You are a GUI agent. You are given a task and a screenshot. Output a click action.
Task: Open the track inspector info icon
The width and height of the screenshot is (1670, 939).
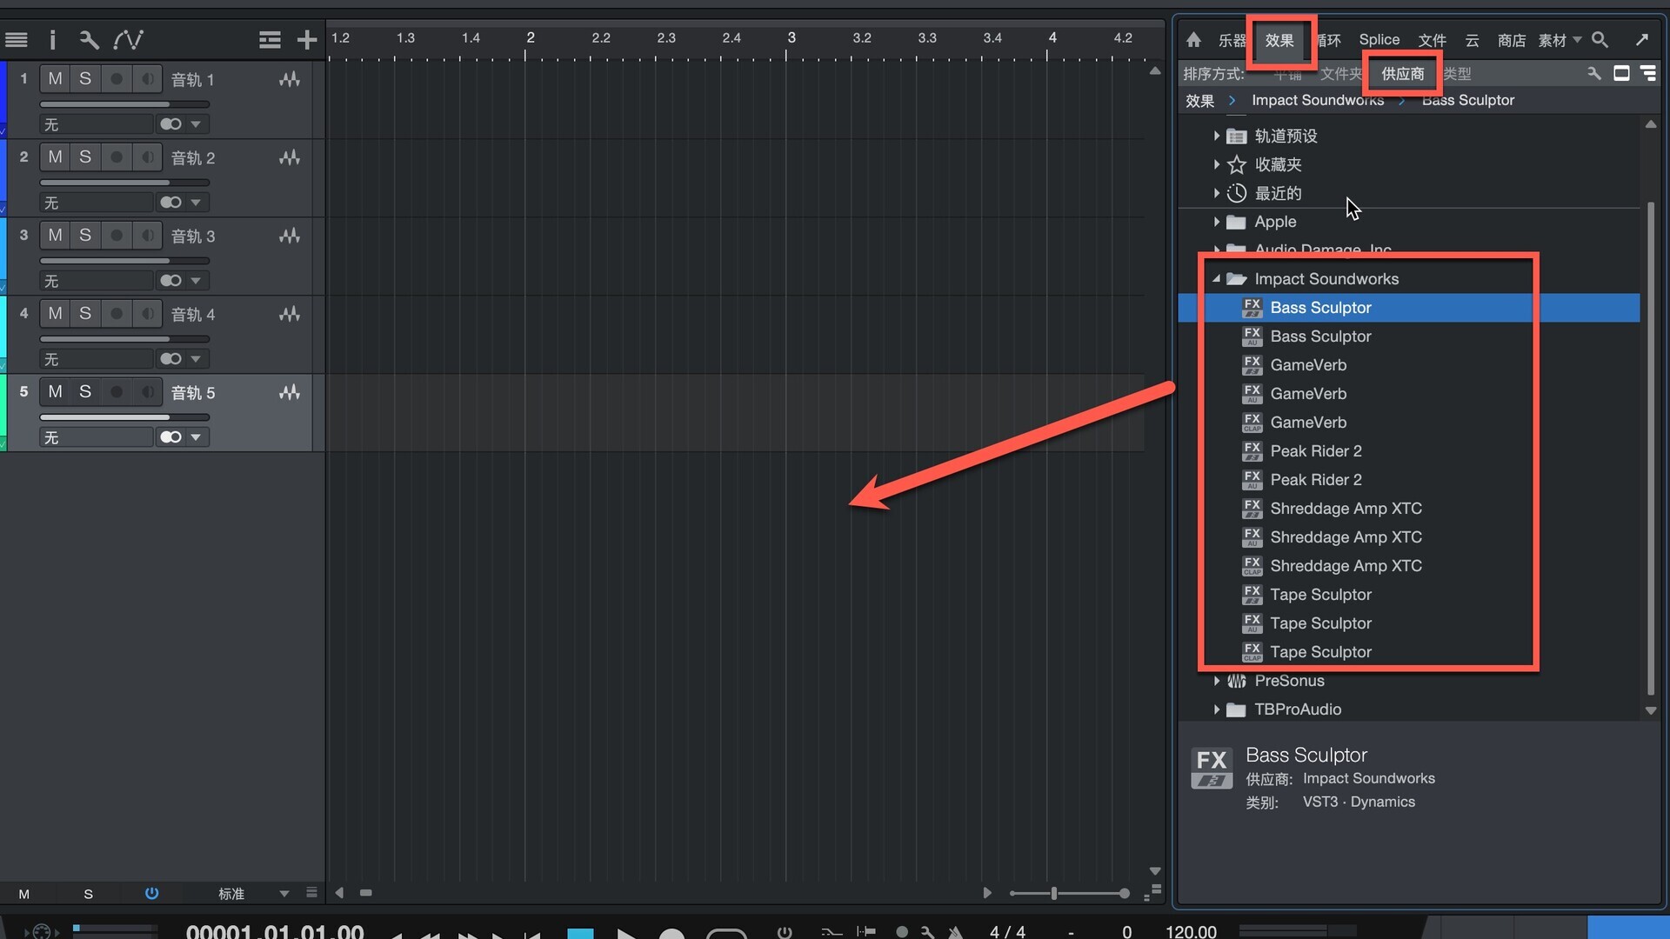52,40
